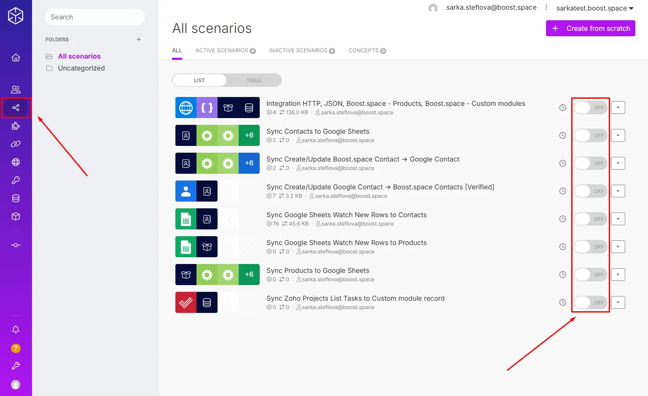Select the ALL tab
Viewport: 648px width, 396px height.
177,51
